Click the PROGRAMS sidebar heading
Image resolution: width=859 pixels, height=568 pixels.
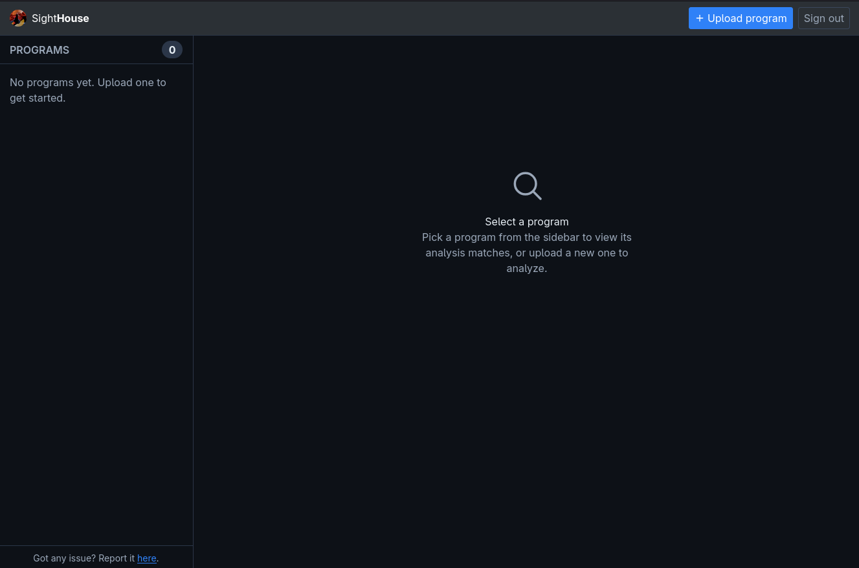[x=39, y=50]
